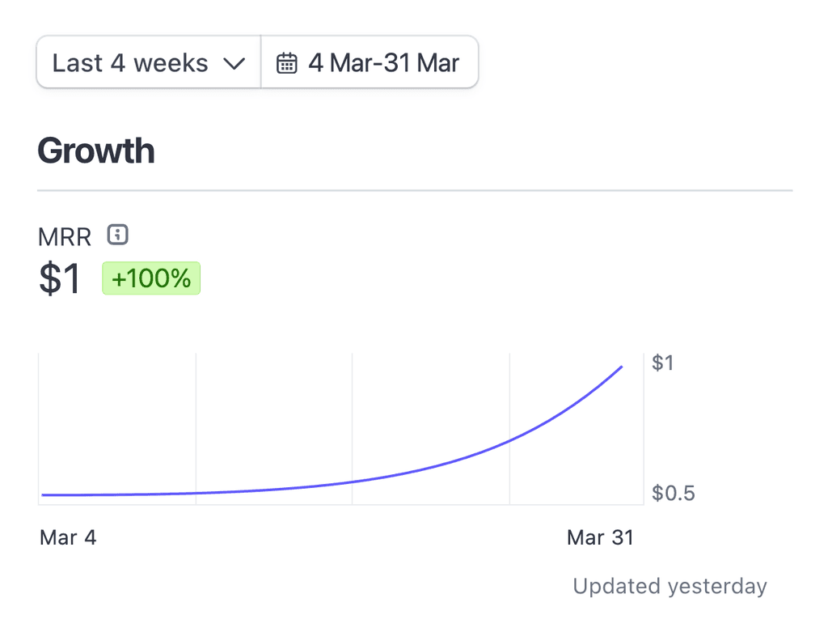Click the $1 y-axis label
This screenshot has height=628, width=828.
(662, 363)
